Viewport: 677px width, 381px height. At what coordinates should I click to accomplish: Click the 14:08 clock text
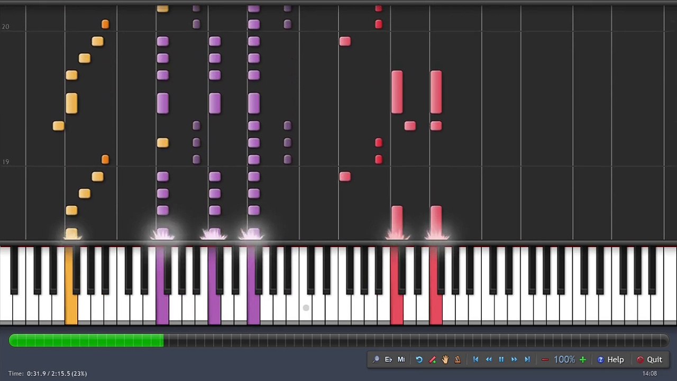pyautogui.click(x=649, y=374)
